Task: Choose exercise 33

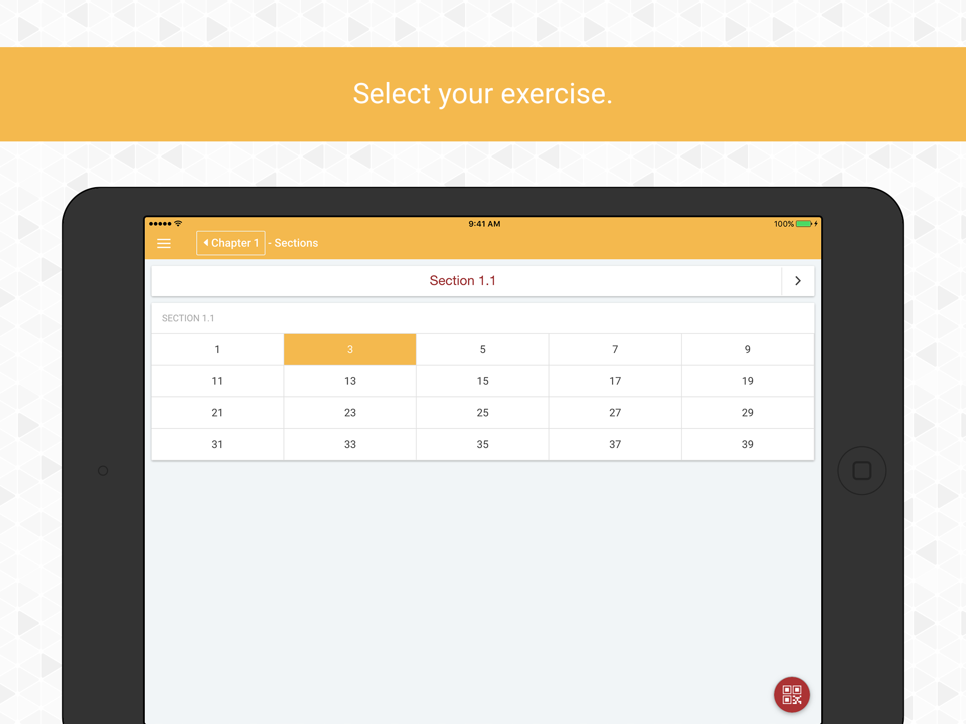Action: (350, 444)
